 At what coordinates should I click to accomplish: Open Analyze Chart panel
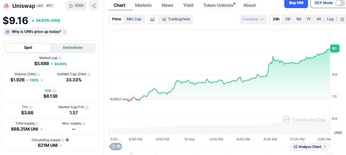(310, 147)
